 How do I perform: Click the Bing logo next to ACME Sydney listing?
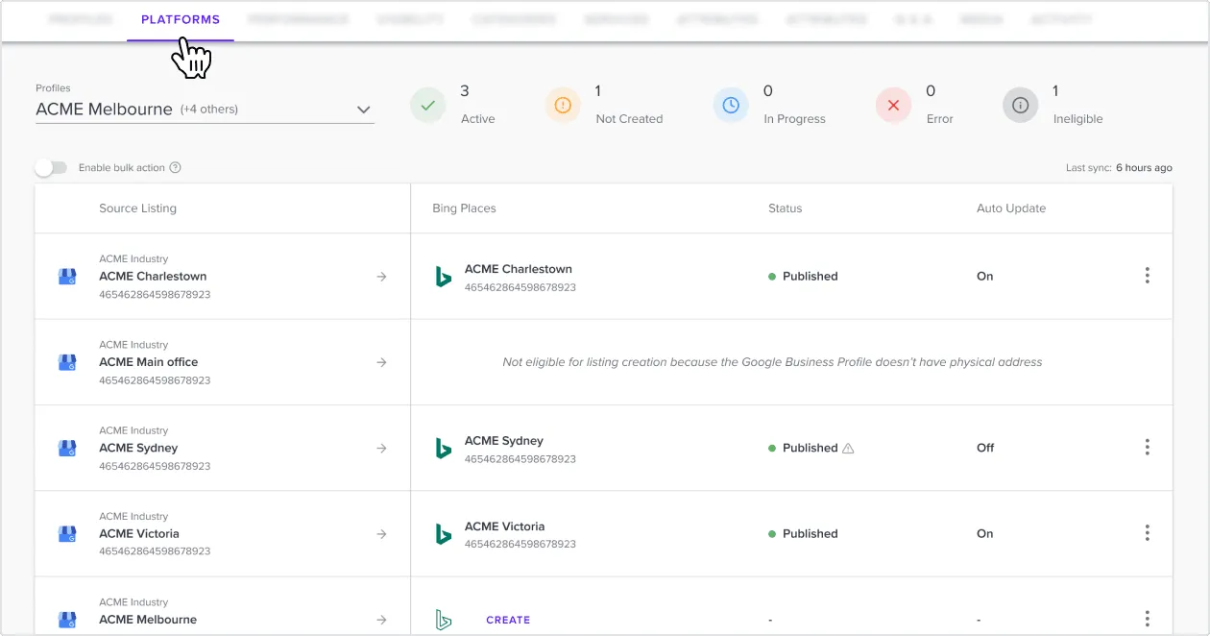443,448
